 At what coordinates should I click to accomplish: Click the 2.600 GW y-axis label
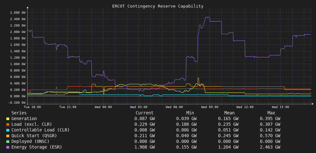tap(18, 12)
